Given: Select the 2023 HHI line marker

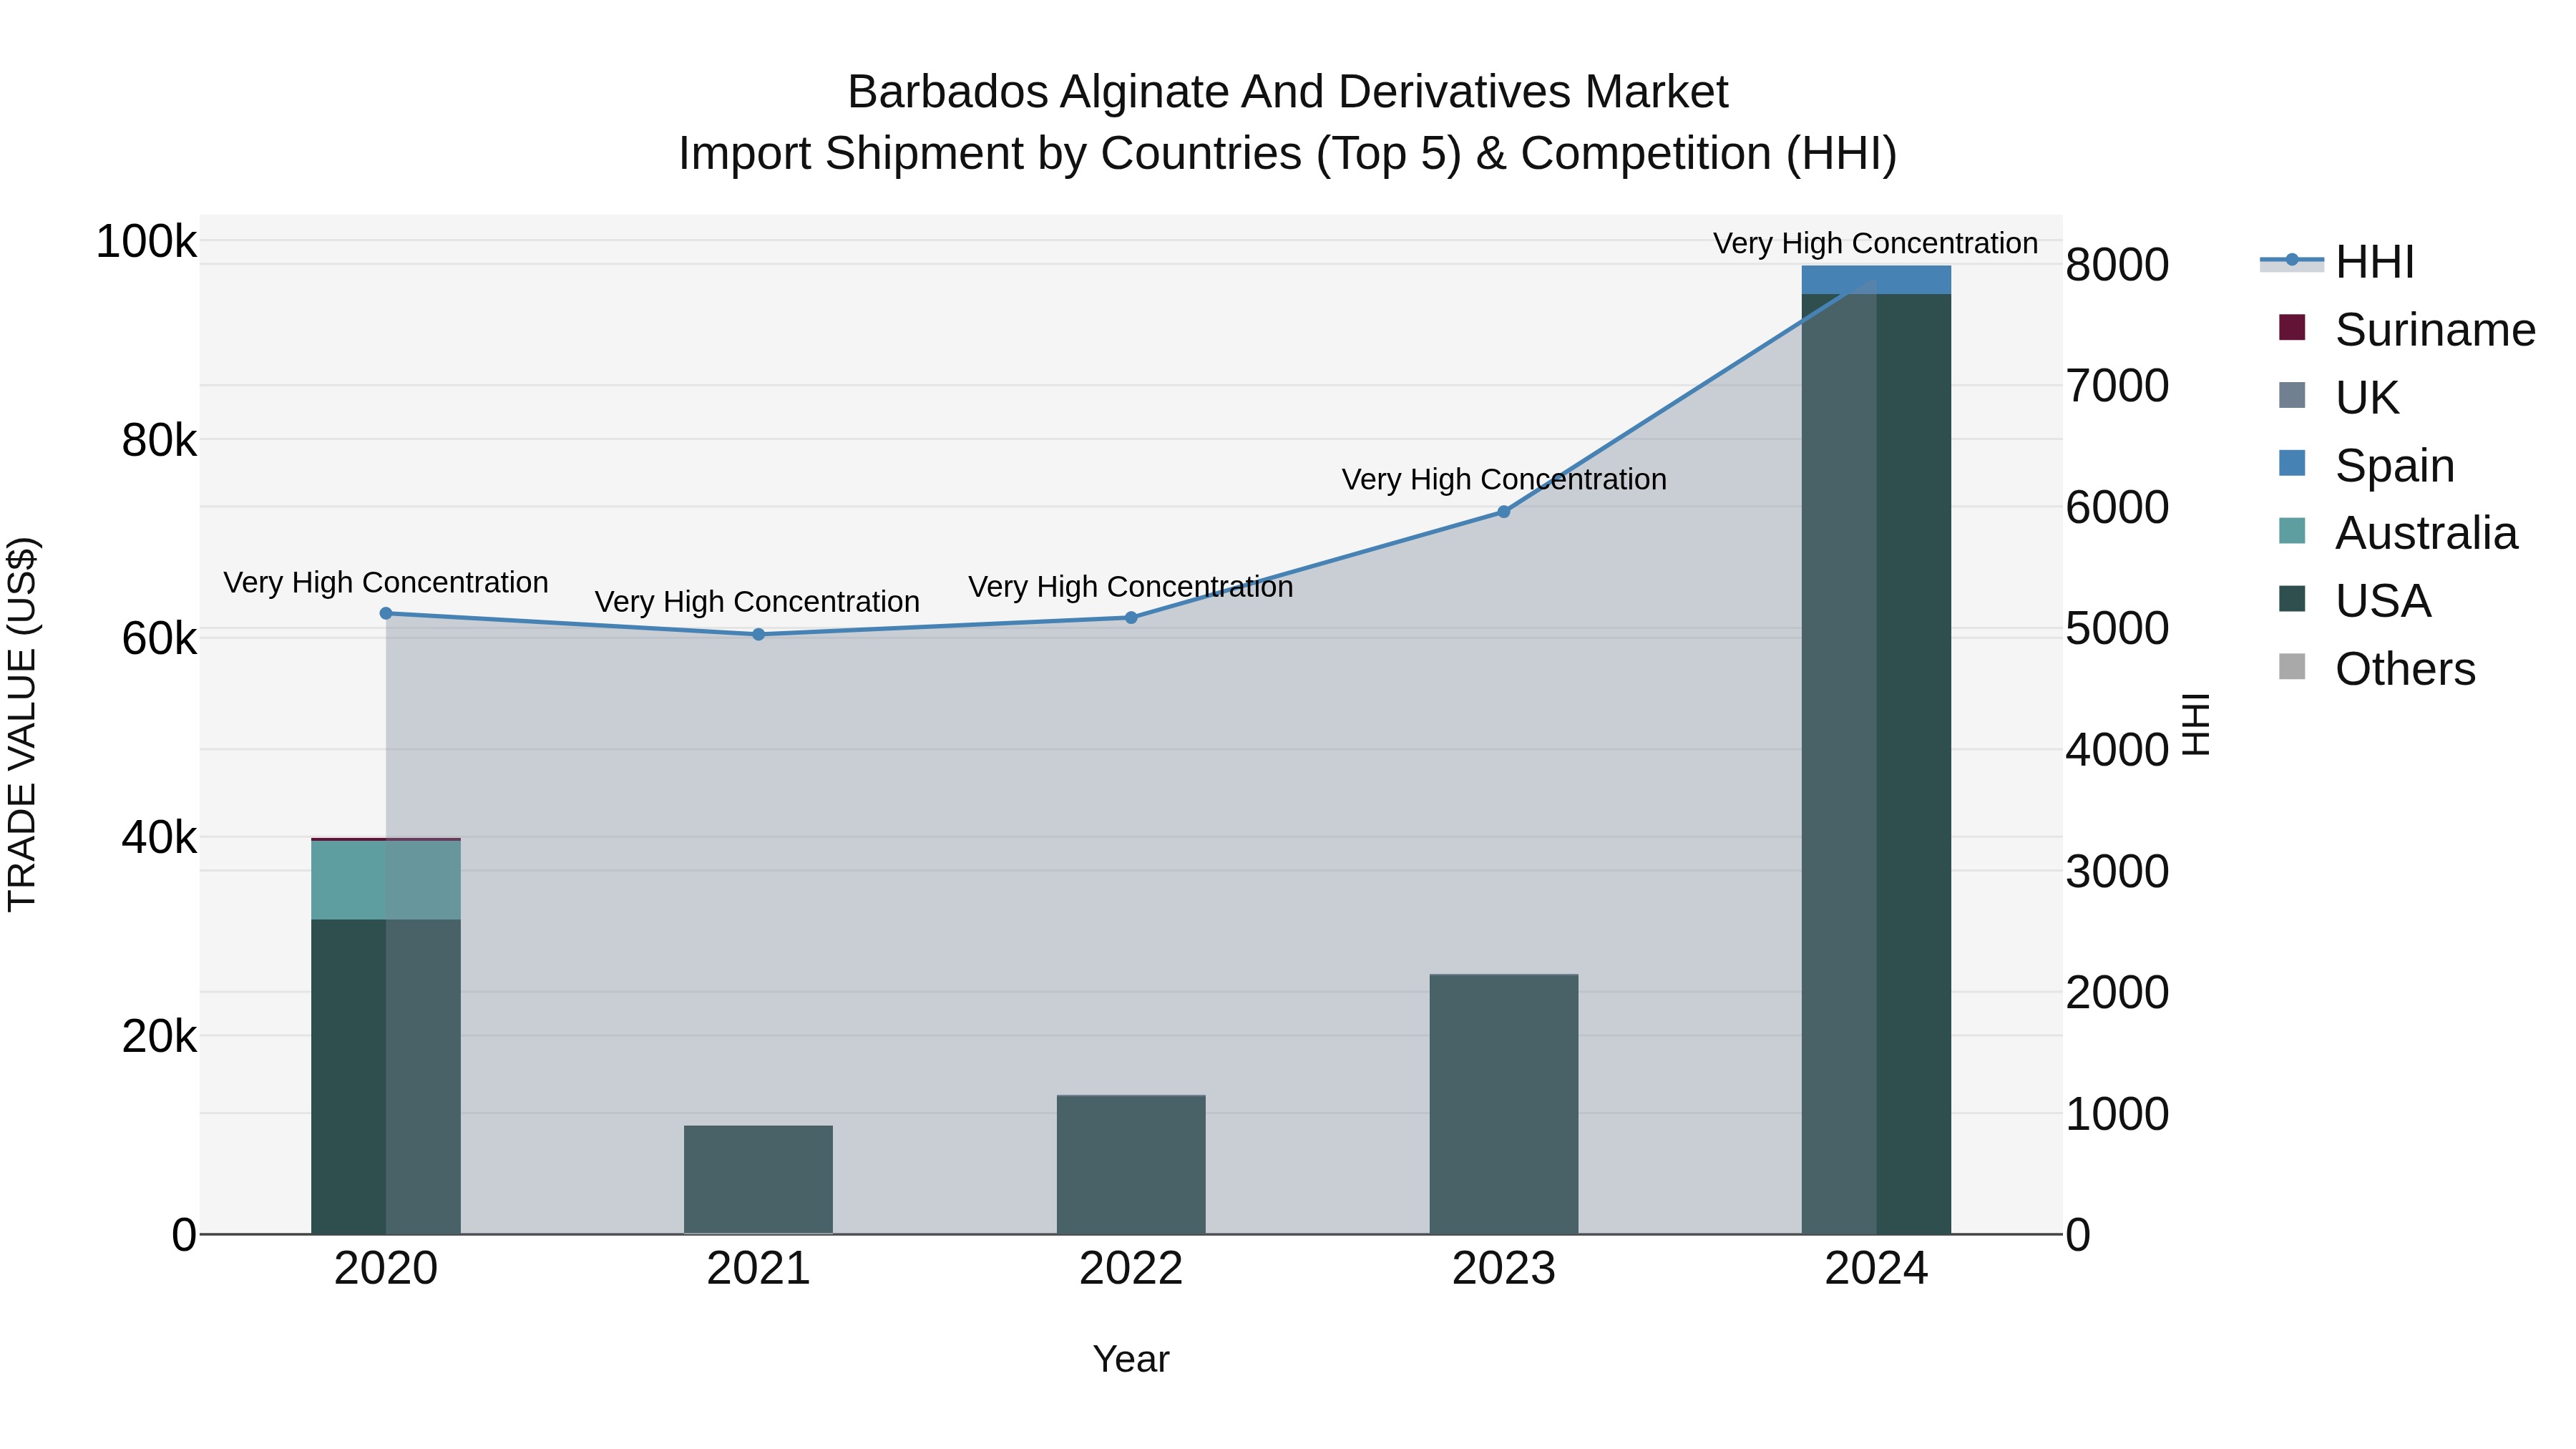Looking at the screenshot, I should click(x=1503, y=512).
